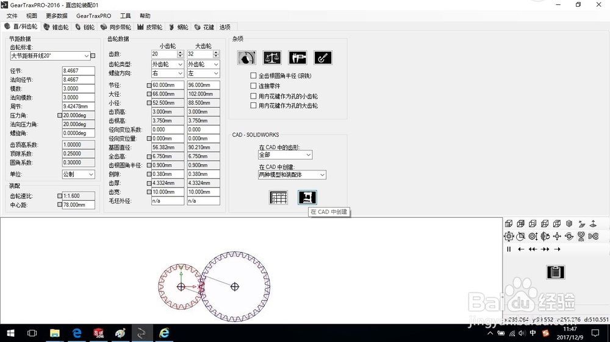Open 螺旋方向 dropdown showing 左
This screenshot has height=342, width=610.
[x=204, y=73]
